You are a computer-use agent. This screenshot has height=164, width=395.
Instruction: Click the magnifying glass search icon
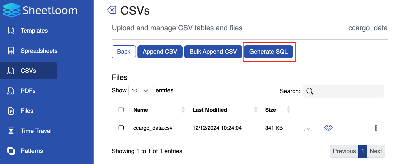(310, 91)
